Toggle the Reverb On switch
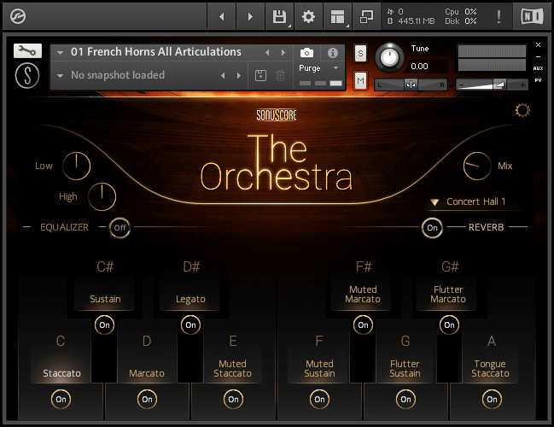 click(432, 228)
